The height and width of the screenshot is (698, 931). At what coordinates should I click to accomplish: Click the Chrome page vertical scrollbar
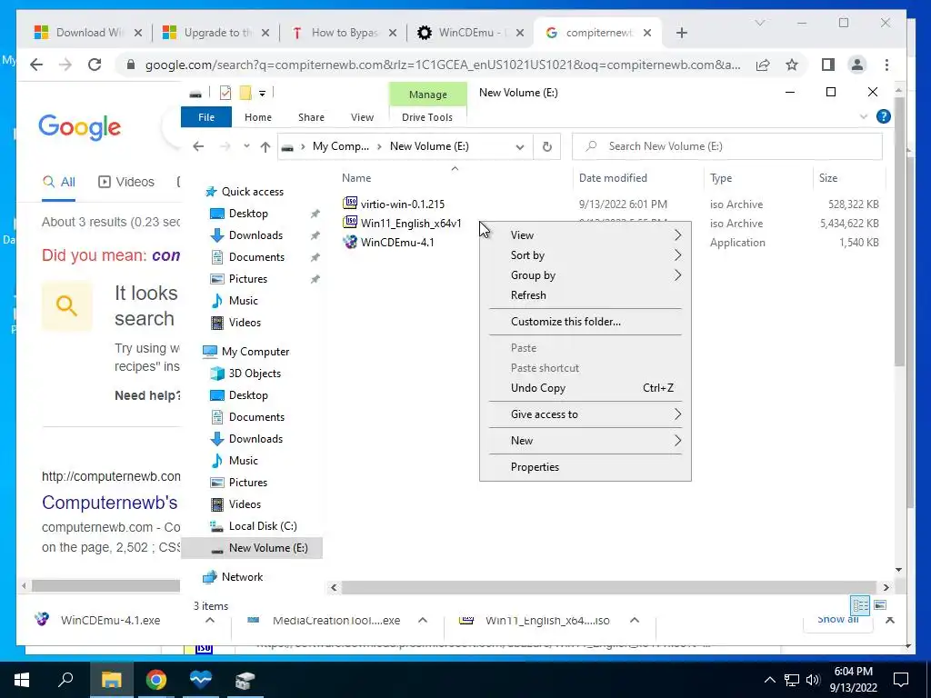pos(900,232)
